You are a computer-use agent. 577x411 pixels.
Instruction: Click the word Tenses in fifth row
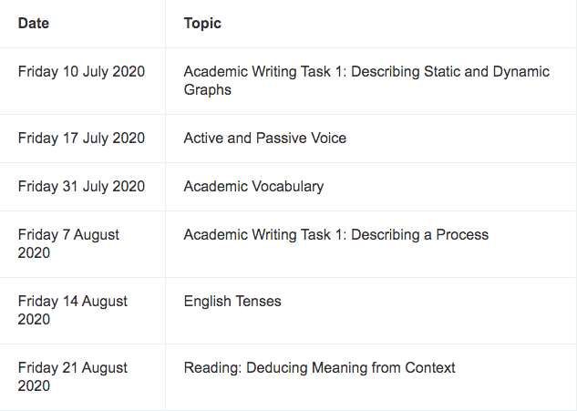click(258, 302)
